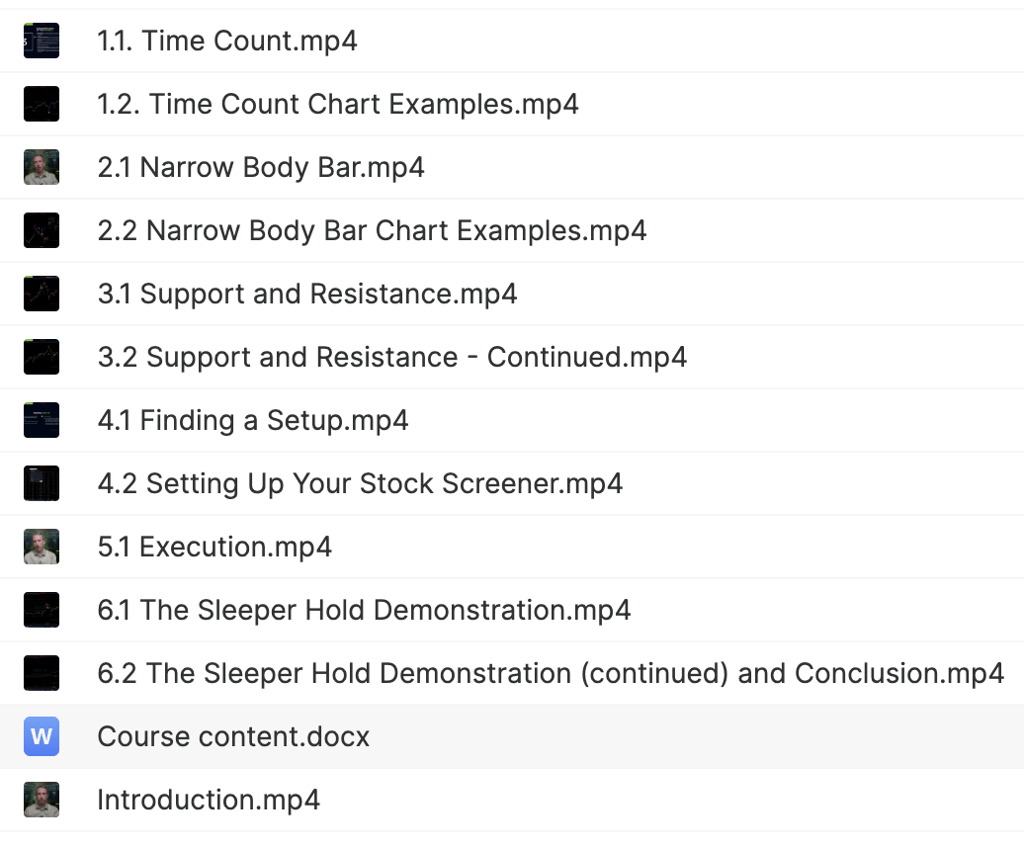This screenshot has height=848, width=1024.
Task: Open 6.1 The Sleeper Hold Demonstration.mp4
Action: click(364, 610)
